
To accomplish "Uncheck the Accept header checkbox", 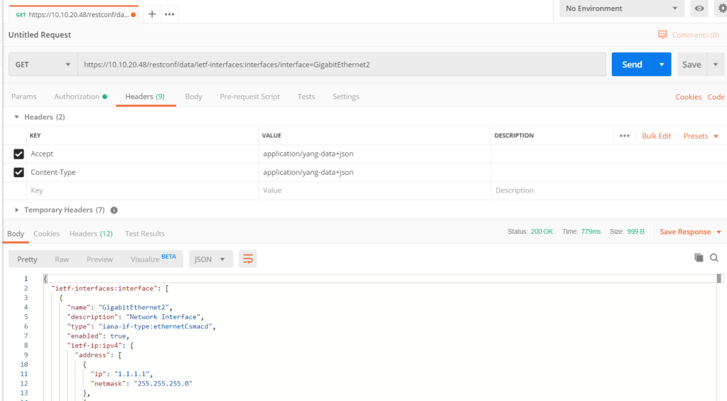I will coord(19,154).
